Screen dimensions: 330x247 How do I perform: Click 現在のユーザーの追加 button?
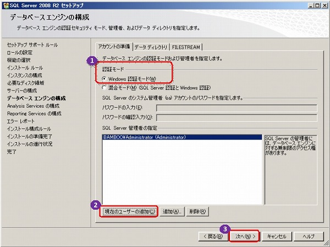click(129, 211)
